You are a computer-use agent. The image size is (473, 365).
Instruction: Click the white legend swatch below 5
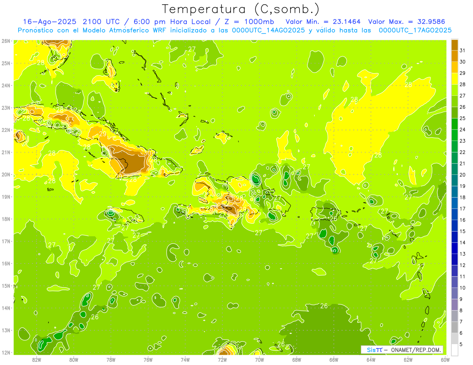pyautogui.click(x=454, y=350)
